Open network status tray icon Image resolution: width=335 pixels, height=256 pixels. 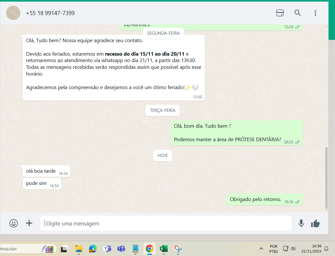coord(286,249)
